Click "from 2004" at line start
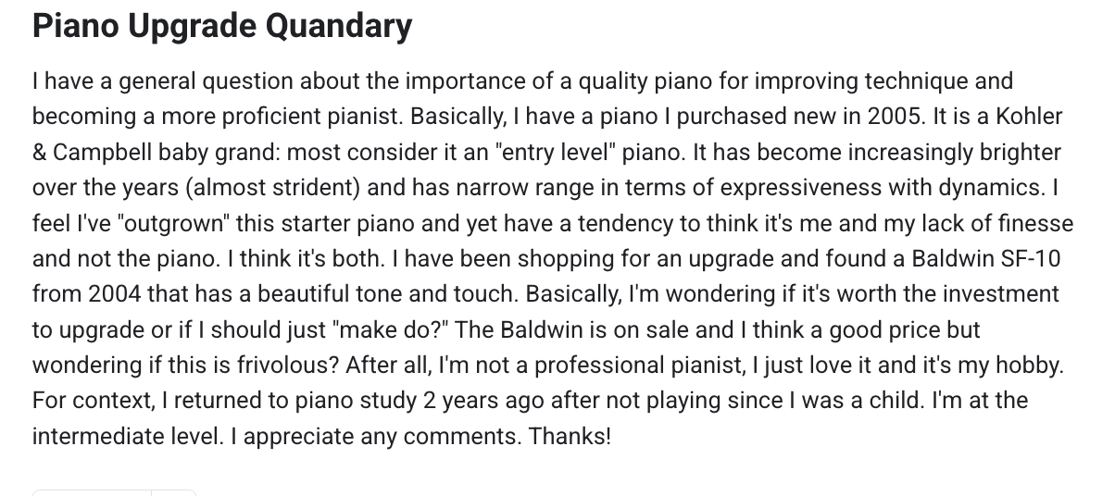This screenshot has width=1115, height=496. pyautogui.click(x=75, y=294)
